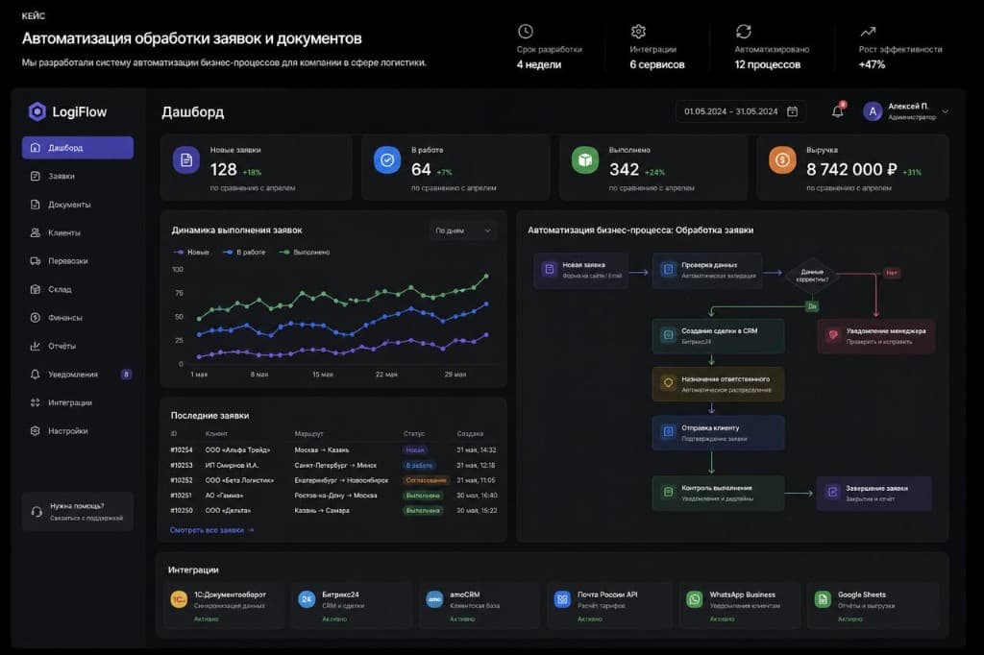This screenshot has width=984, height=655.
Task: Open the 01.05.2024 – 31.05.2024 date picker
Action: 741,111
